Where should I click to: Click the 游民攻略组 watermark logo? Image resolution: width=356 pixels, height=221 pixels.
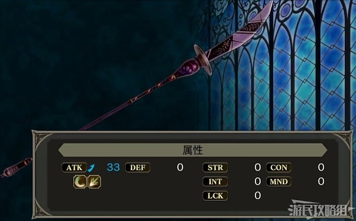320,209
